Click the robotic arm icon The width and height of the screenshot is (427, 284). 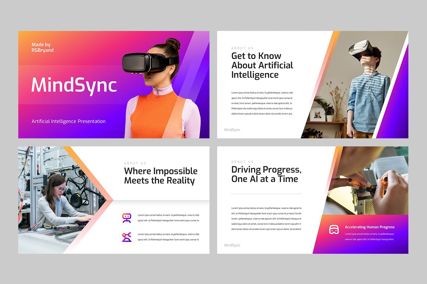pyautogui.click(x=127, y=237)
